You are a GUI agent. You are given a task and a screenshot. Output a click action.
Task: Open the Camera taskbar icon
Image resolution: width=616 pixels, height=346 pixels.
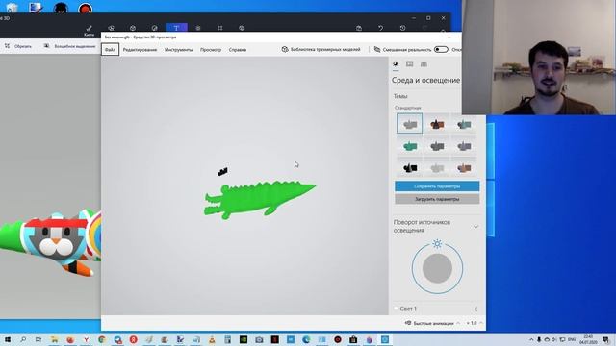click(259, 339)
